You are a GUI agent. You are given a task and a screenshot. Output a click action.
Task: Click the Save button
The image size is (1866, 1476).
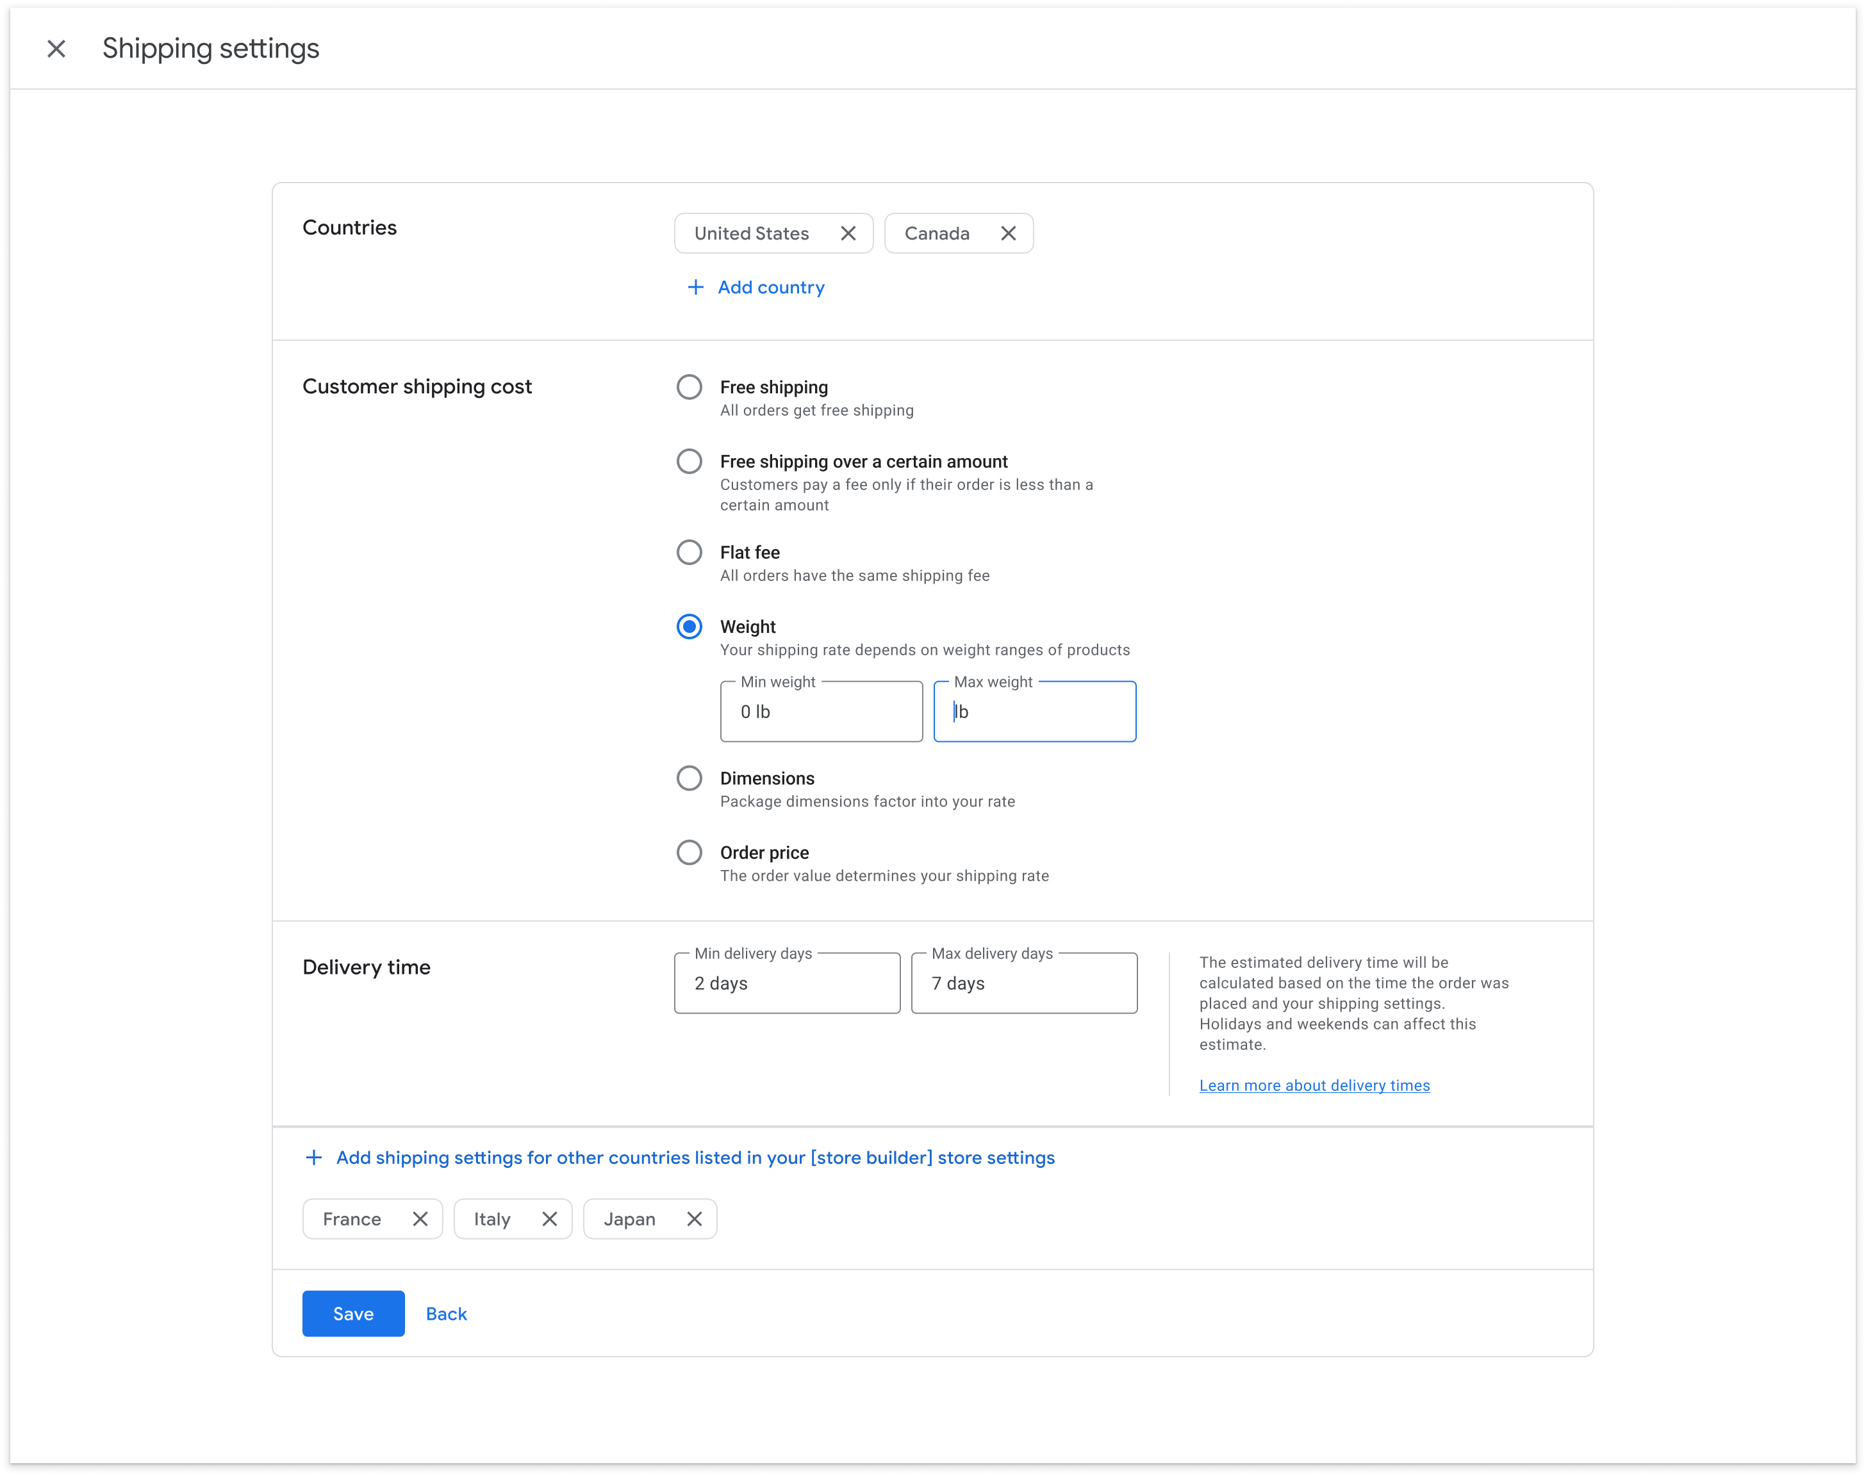(352, 1313)
